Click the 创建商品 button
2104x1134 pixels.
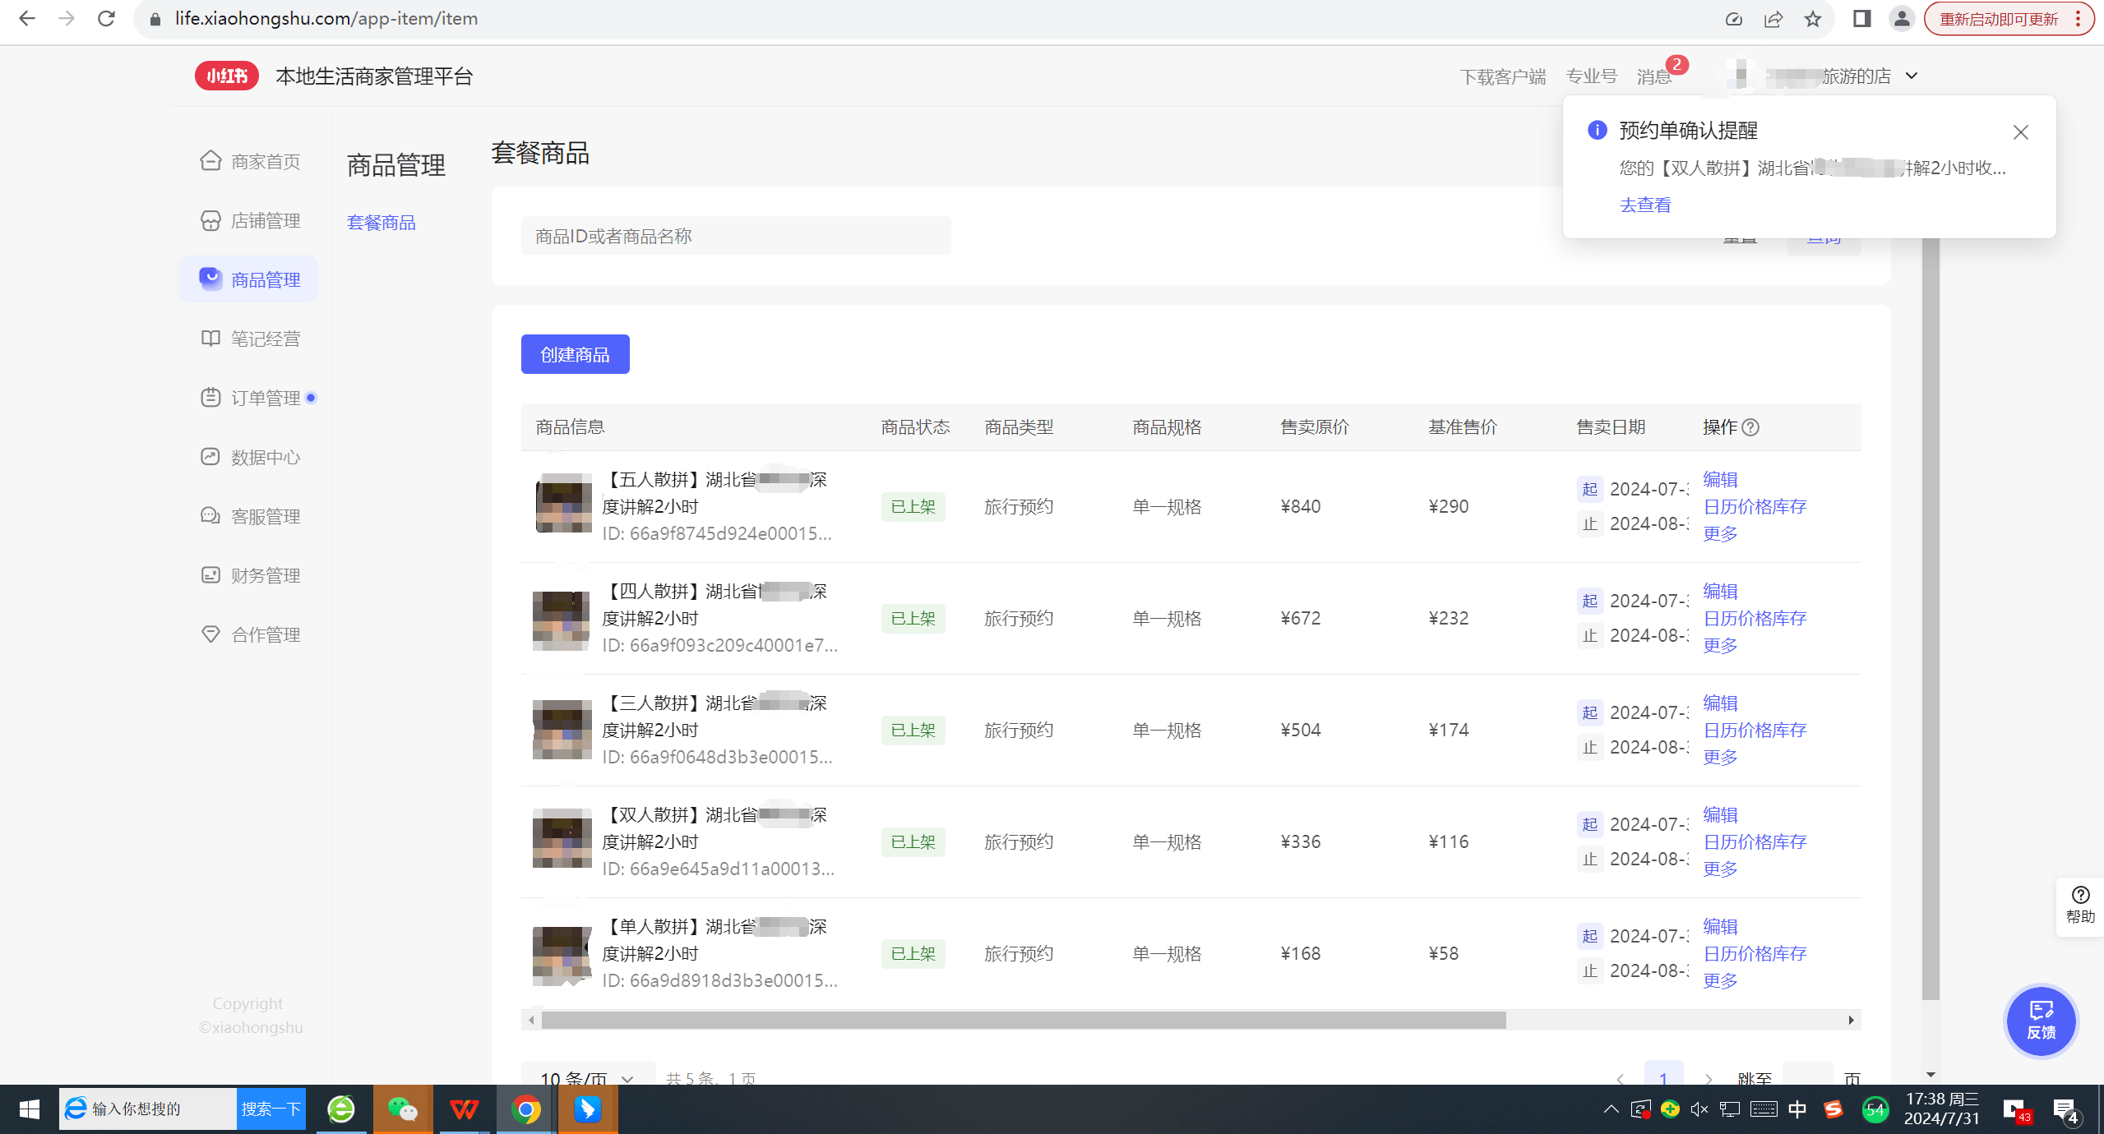pos(575,354)
